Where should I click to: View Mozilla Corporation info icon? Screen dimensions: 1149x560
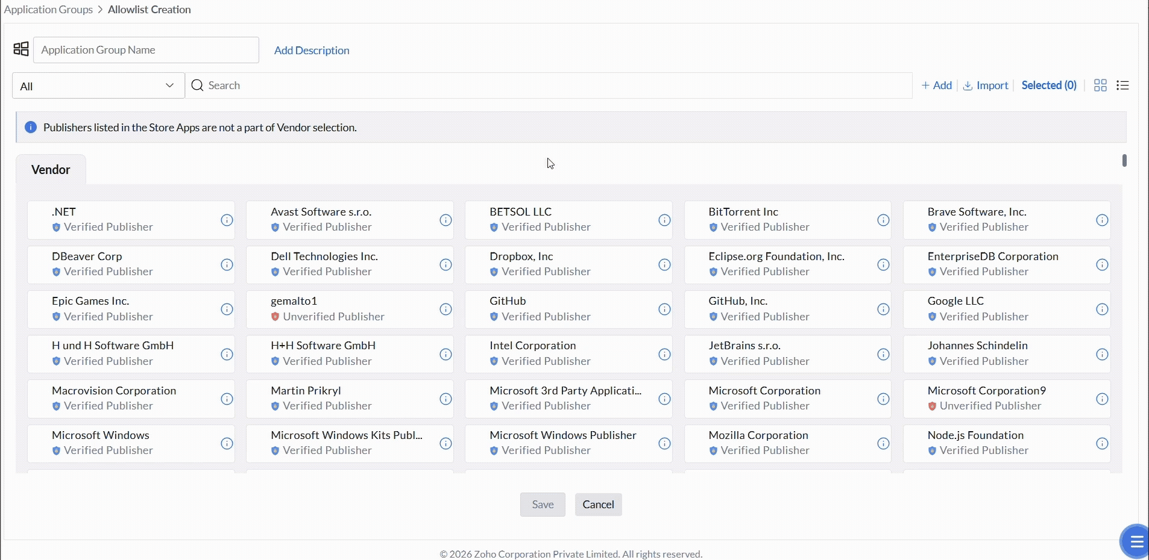(883, 443)
